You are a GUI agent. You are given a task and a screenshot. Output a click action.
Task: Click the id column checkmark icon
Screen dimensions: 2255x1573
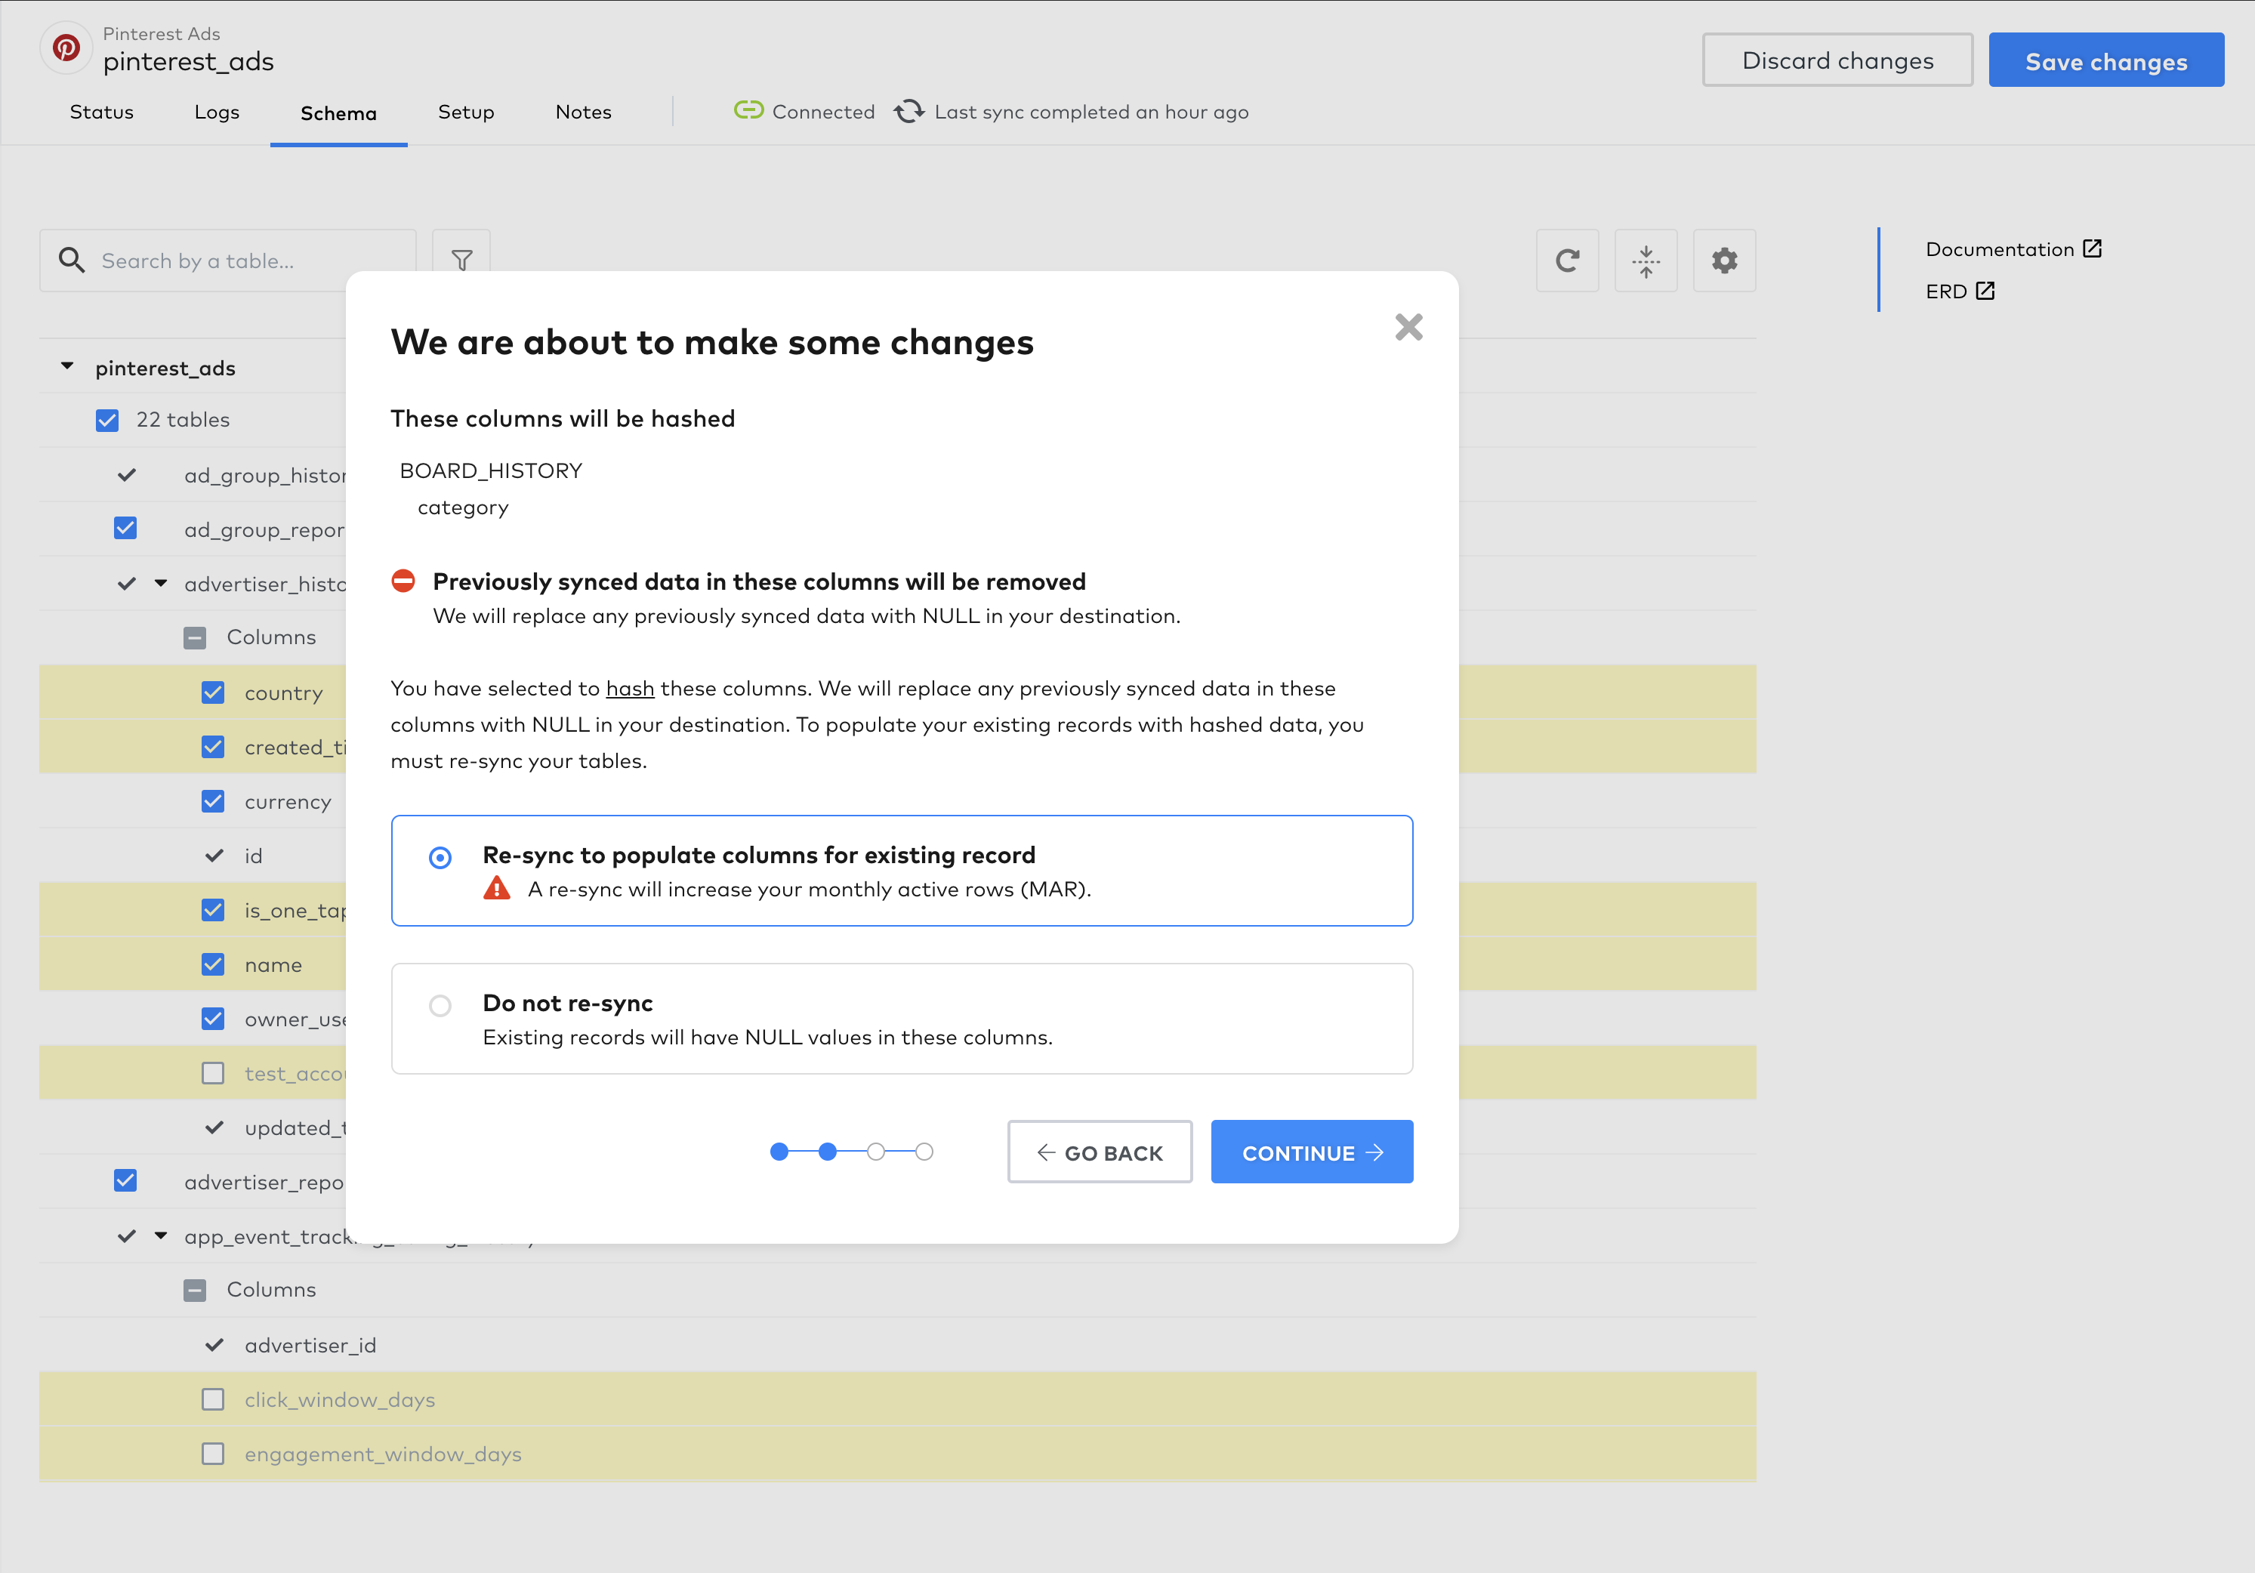click(x=214, y=856)
